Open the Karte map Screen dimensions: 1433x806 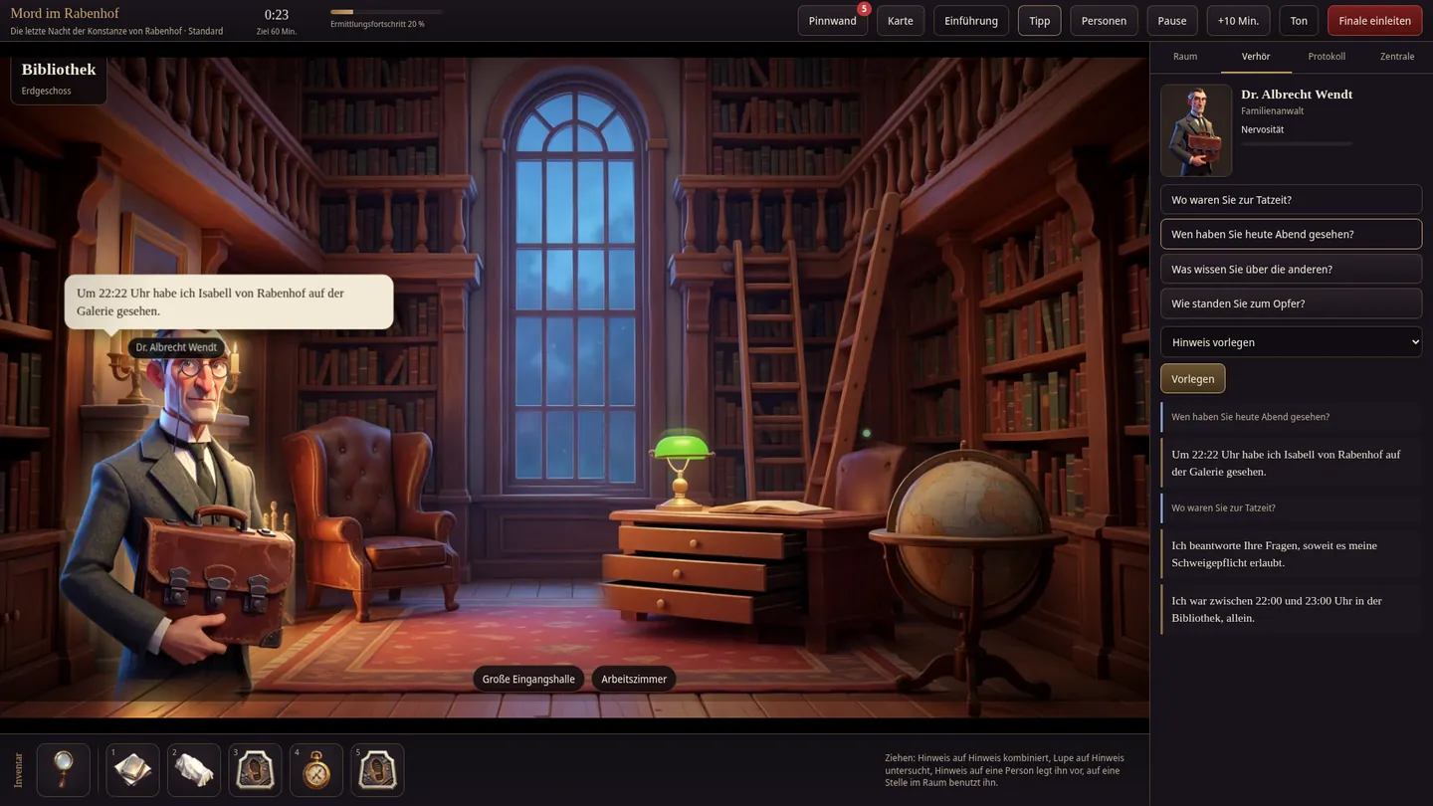pos(901,21)
